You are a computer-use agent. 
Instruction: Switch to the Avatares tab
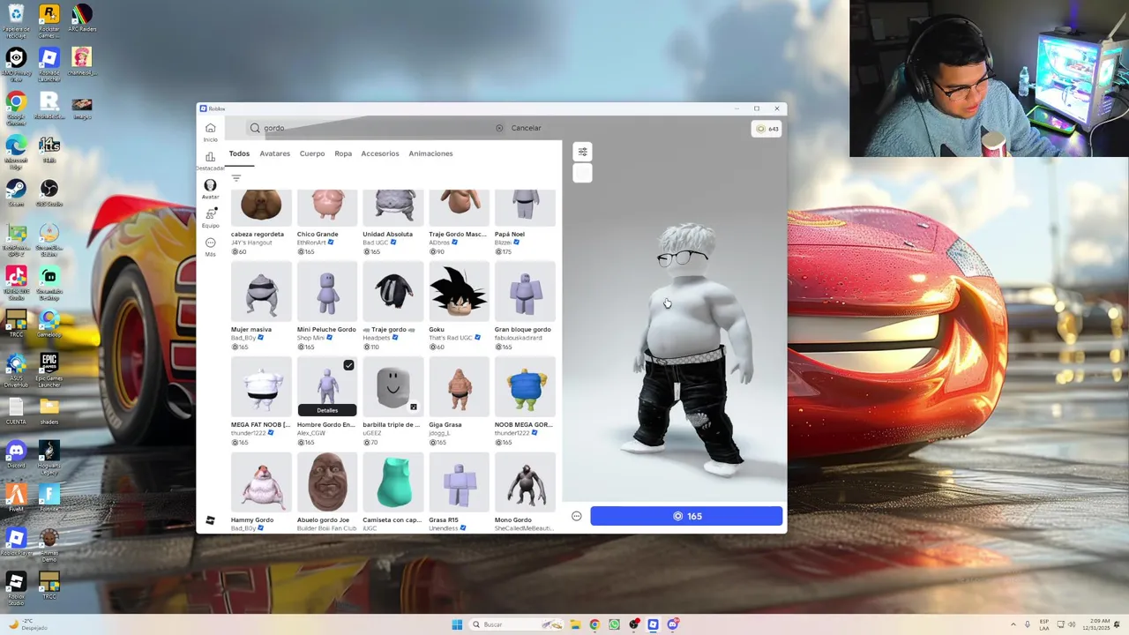274,153
